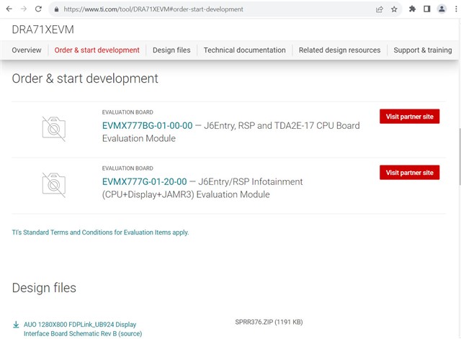Click the padlock site info icon

pos(57,9)
